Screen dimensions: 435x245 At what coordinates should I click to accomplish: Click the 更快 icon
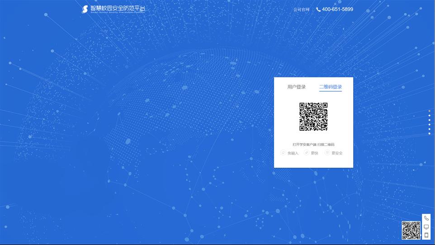coord(306,153)
